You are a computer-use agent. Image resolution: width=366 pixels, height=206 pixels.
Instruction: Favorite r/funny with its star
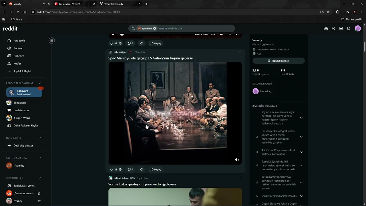[39, 201]
